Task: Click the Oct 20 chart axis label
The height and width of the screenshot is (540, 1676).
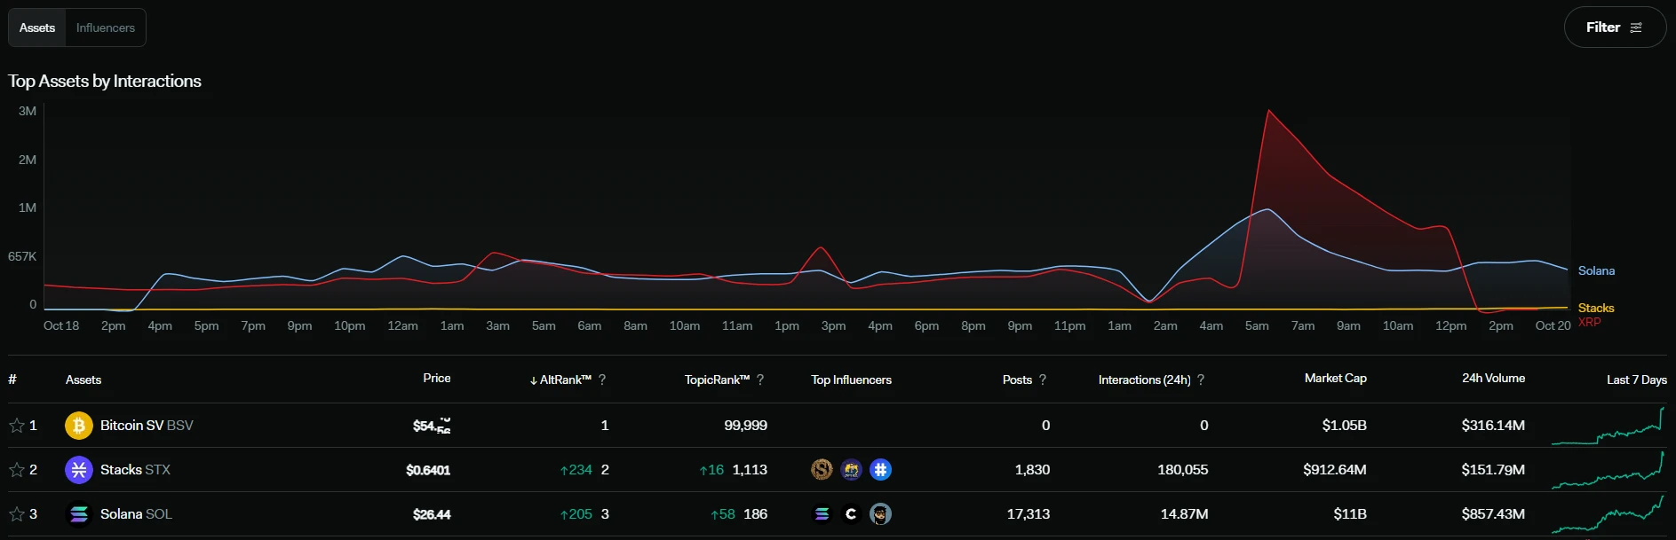Action: 1553,325
